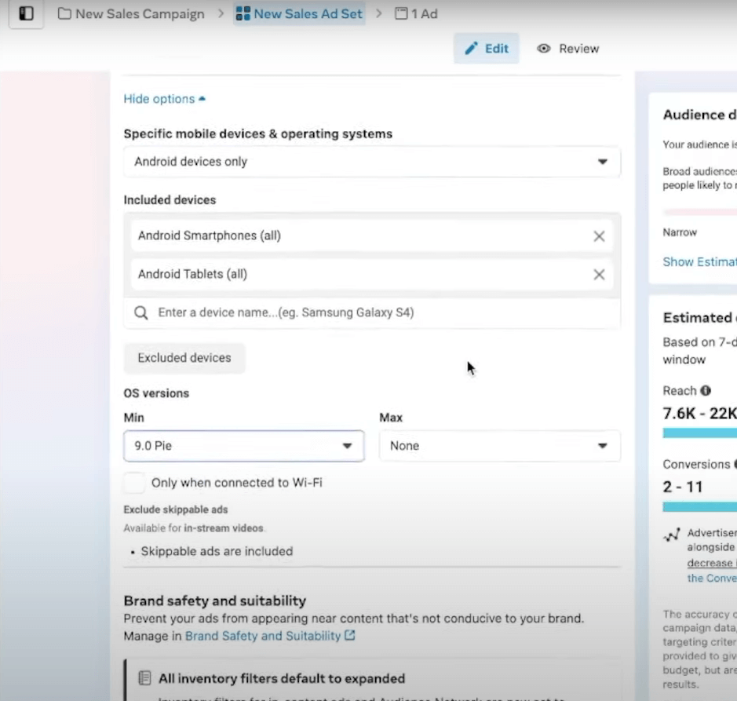Open Max OS version None dropdown
Viewport: 737px width, 701px height.
coord(500,446)
